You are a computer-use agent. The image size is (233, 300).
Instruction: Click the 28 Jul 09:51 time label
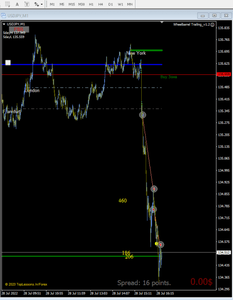click(x=32, y=293)
